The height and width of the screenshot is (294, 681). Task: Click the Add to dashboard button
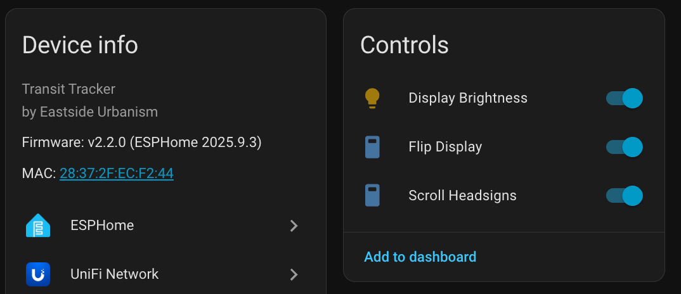pyautogui.click(x=420, y=257)
